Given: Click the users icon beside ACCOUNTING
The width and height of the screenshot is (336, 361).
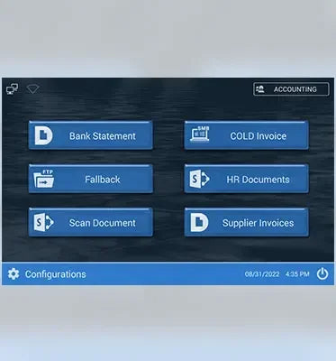Looking at the screenshot, I should pos(260,89).
